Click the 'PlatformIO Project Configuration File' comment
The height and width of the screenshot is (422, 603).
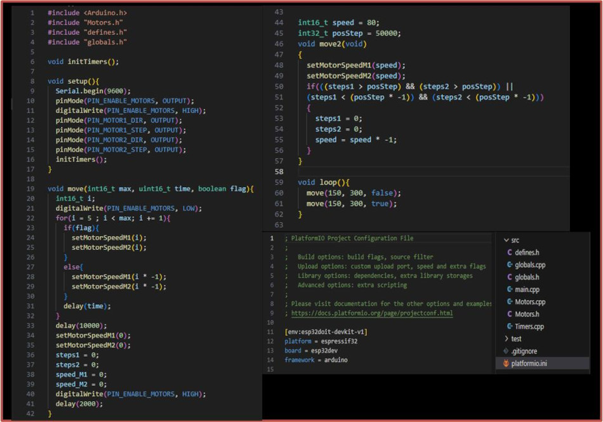tap(352, 239)
